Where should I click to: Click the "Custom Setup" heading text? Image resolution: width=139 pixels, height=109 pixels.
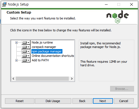tap(19, 12)
